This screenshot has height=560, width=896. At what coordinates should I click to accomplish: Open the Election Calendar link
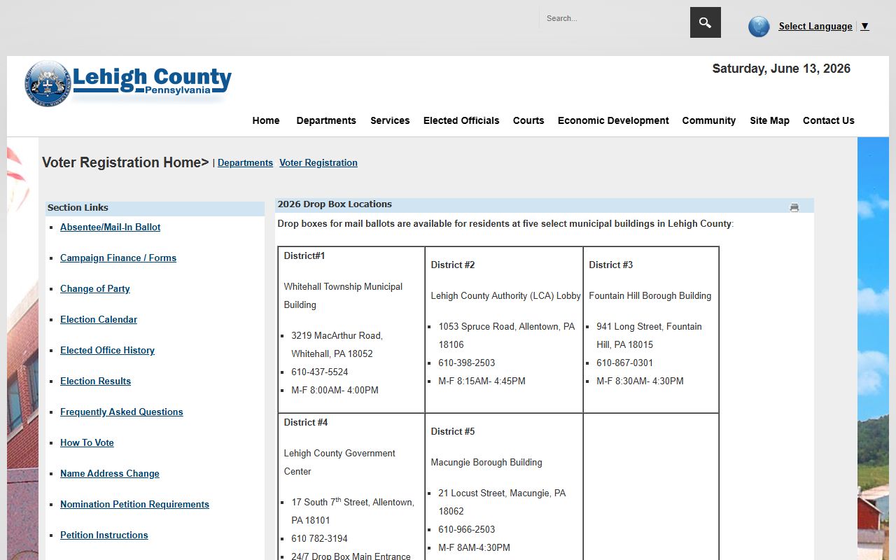pyautogui.click(x=99, y=319)
